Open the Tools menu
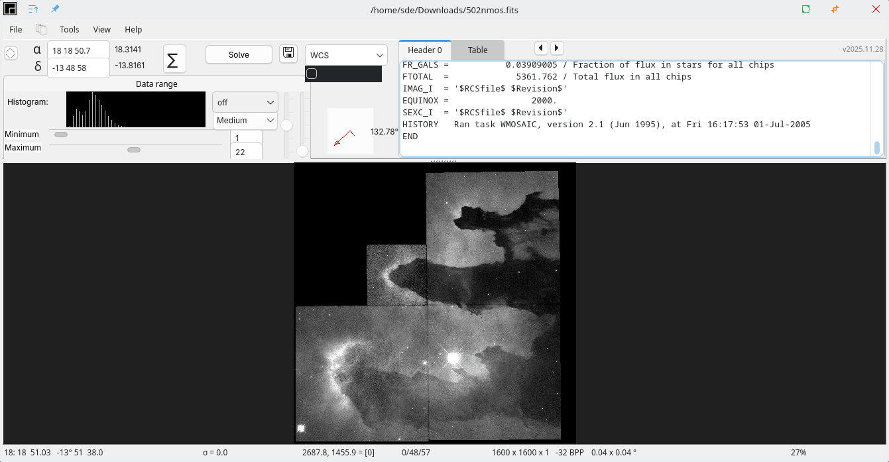This screenshot has width=889, height=462. [x=69, y=29]
